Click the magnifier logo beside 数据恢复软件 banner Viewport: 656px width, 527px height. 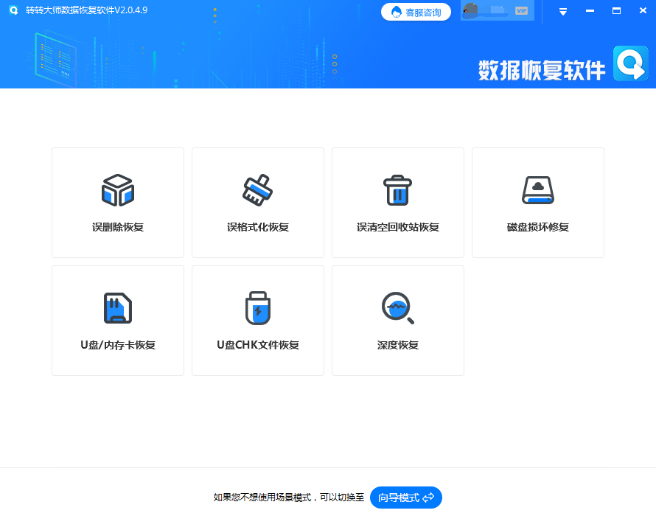(x=630, y=65)
